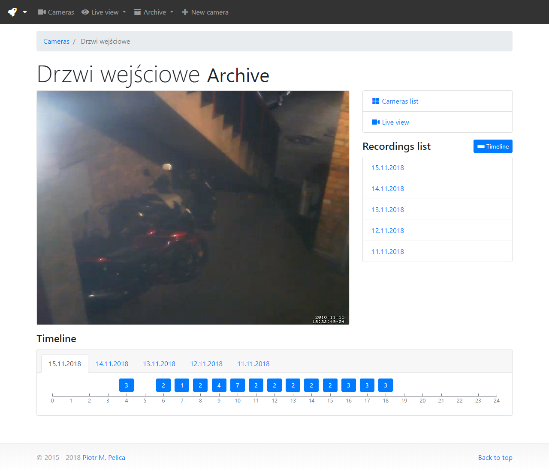Image resolution: width=549 pixels, height=471 pixels.
Task: Click the ruler icon on Timeline button
Action: [481, 146]
